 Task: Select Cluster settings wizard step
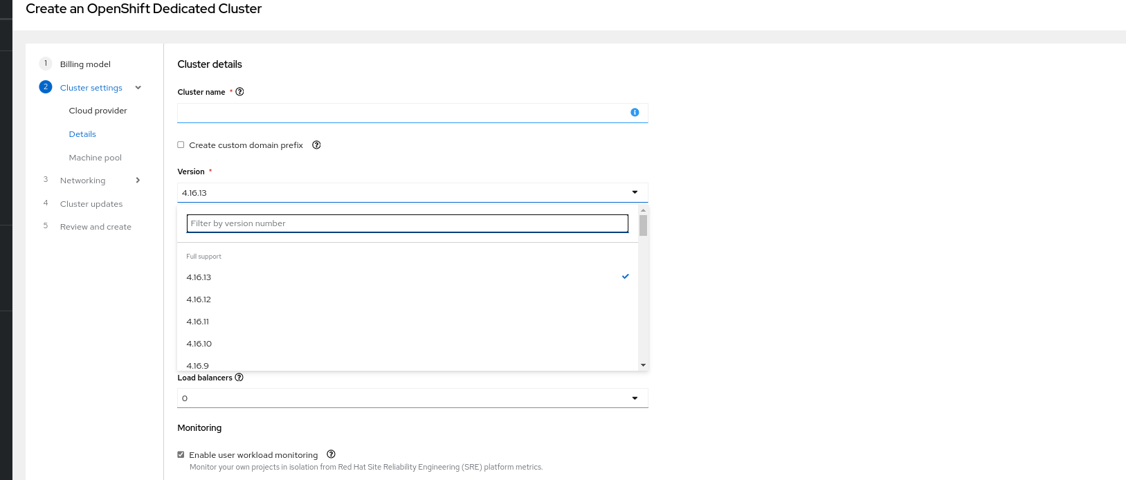91,88
